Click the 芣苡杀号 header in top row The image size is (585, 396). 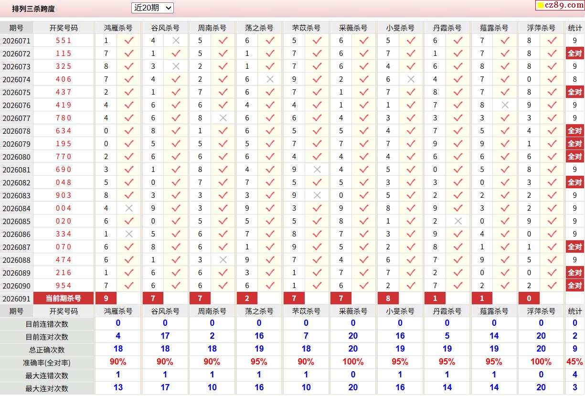(306, 28)
